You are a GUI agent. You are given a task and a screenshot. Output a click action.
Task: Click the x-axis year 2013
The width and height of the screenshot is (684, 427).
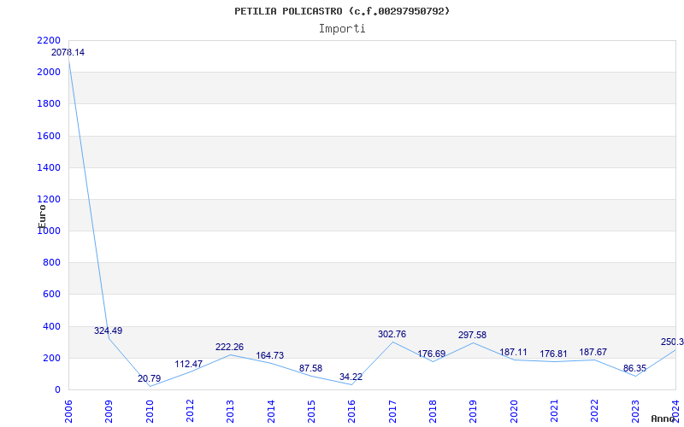tap(230, 411)
